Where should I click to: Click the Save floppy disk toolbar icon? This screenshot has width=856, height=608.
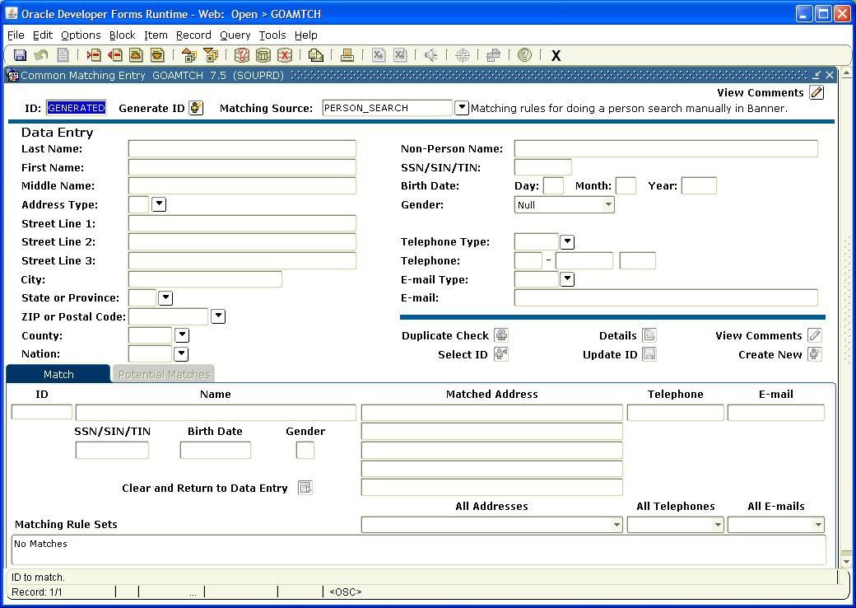(x=21, y=55)
